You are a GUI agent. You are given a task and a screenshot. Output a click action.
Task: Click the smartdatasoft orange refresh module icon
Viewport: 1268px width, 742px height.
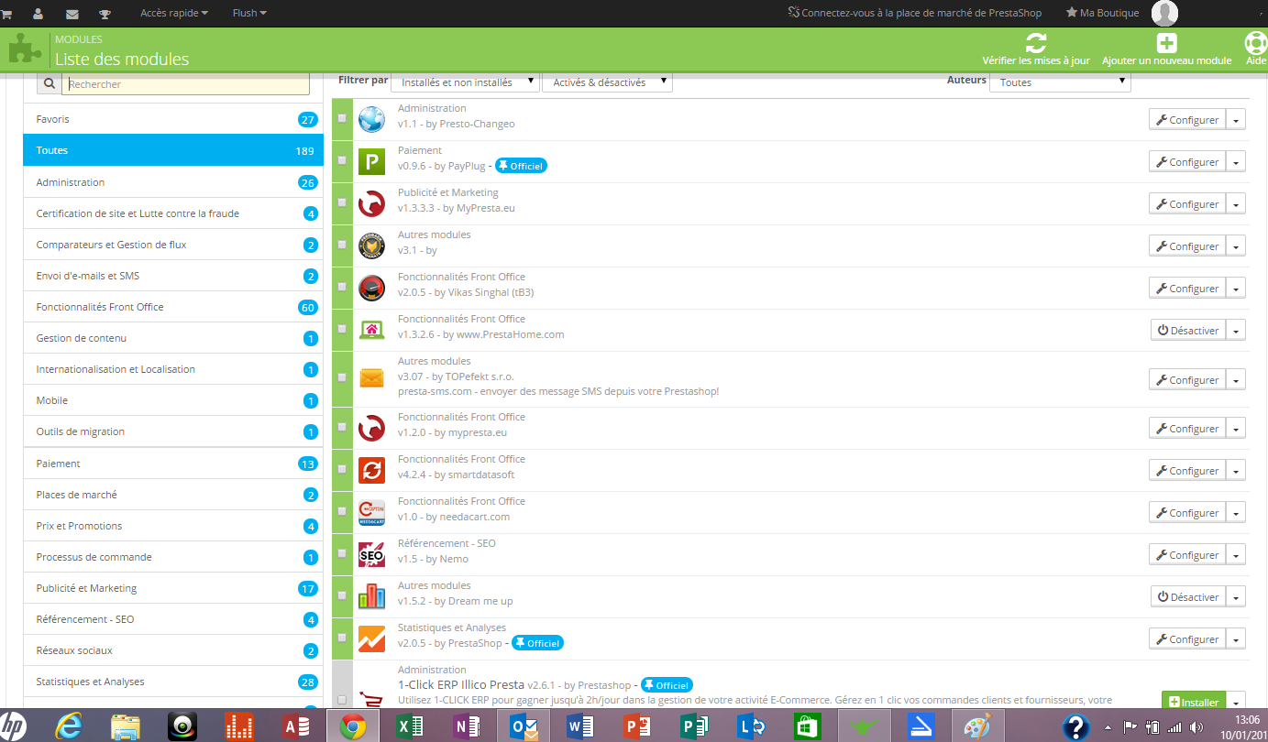(371, 470)
